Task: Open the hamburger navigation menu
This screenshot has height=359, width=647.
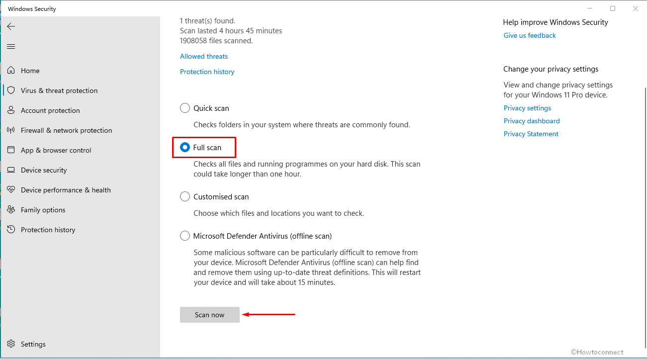Action: pos(11,47)
